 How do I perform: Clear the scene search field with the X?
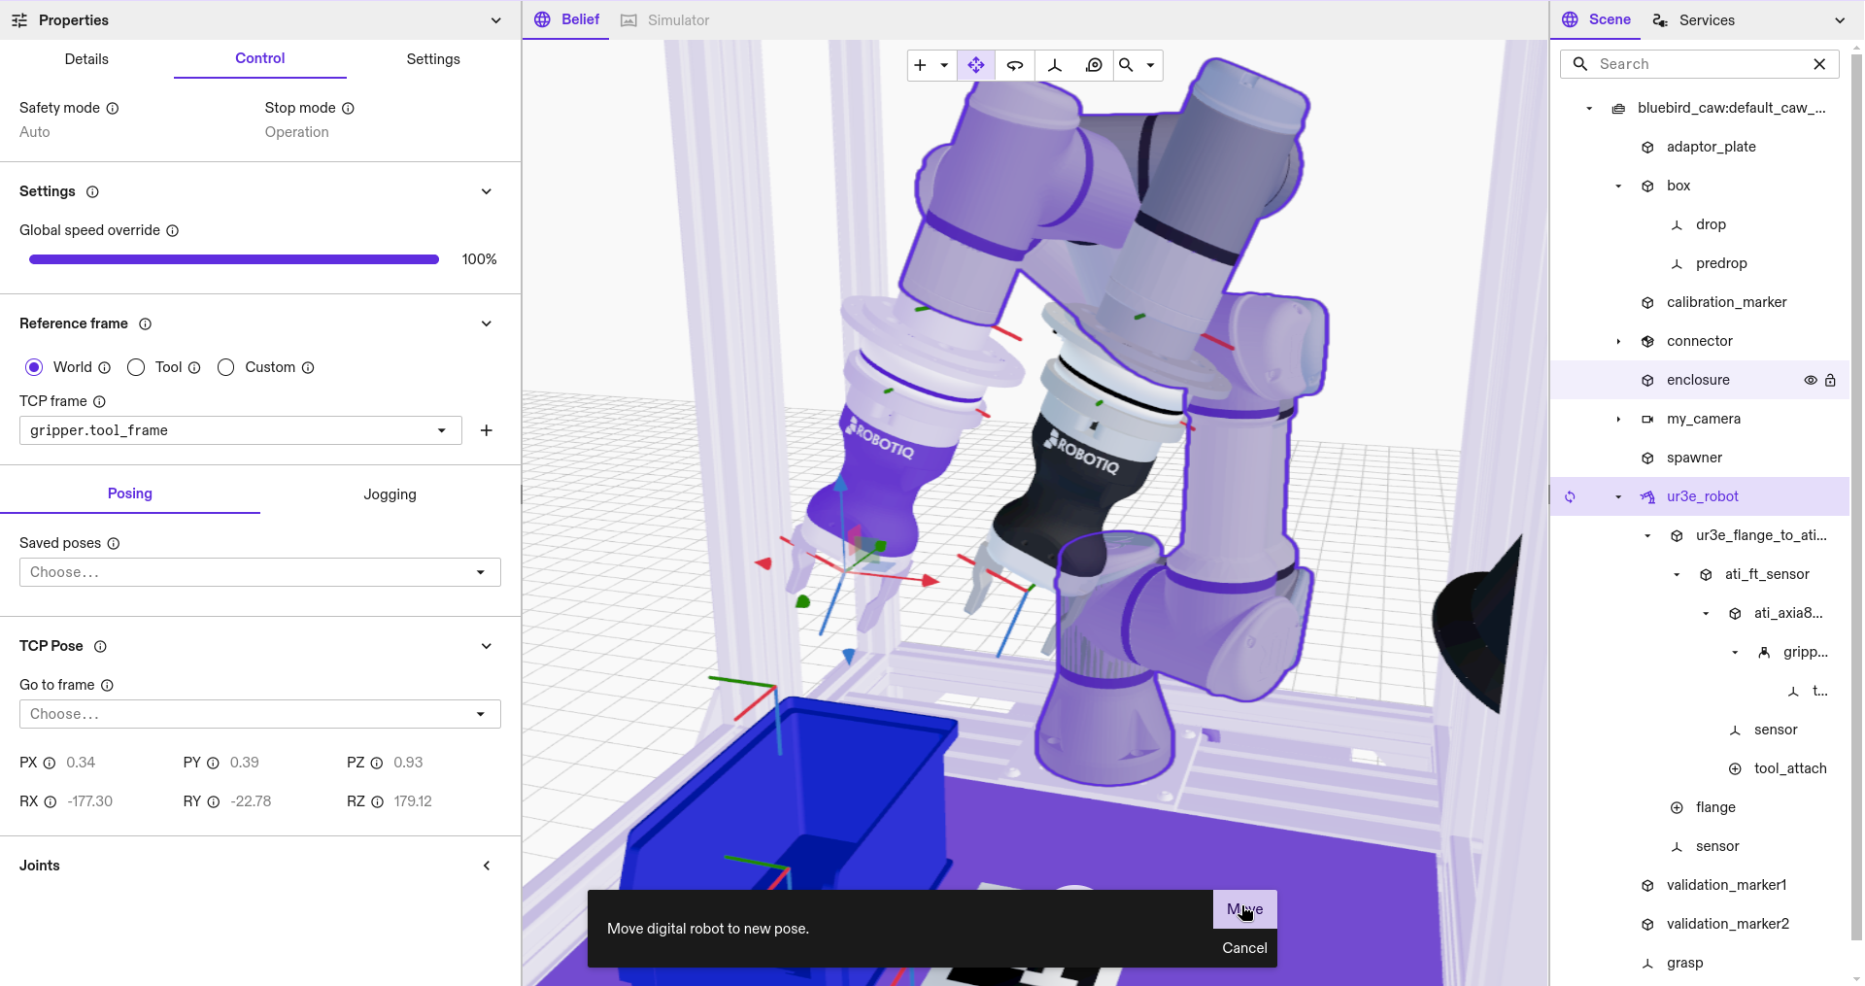tap(1820, 64)
